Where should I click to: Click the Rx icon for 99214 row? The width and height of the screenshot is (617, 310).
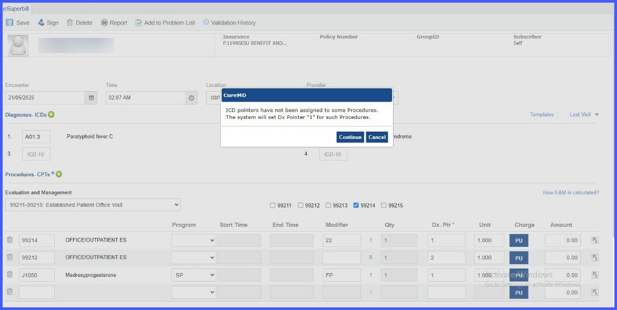[x=595, y=240]
